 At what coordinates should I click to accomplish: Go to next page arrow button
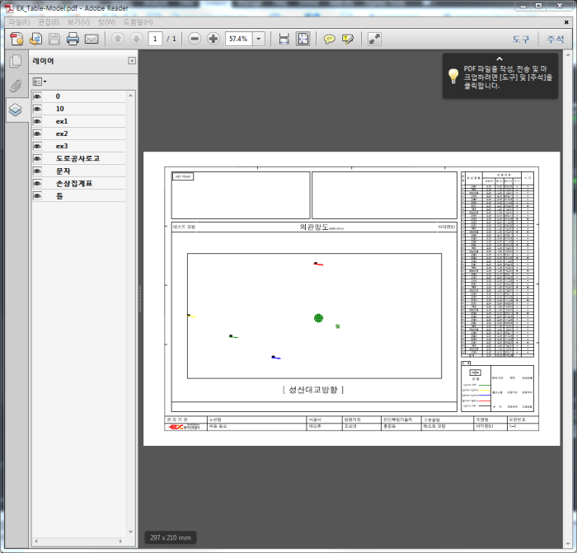pos(137,39)
